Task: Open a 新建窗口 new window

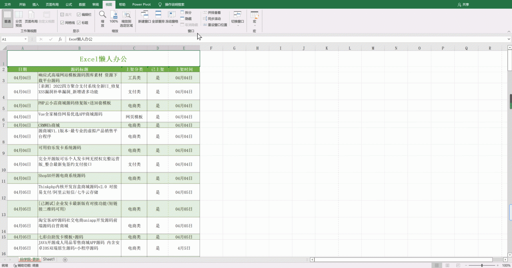Action: tap(144, 17)
